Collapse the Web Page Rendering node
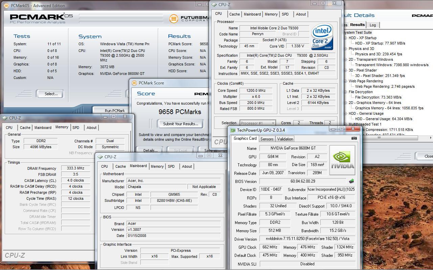The height and width of the screenshot is (270, 433). (x=345, y=81)
